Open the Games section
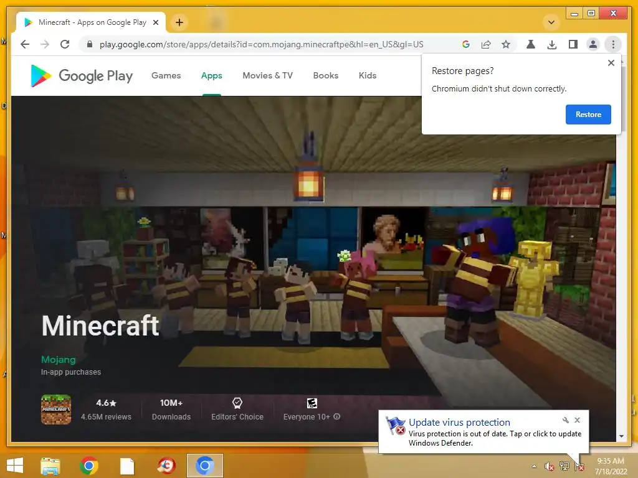Image resolution: width=638 pixels, height=478 pixels. point(166,75)
